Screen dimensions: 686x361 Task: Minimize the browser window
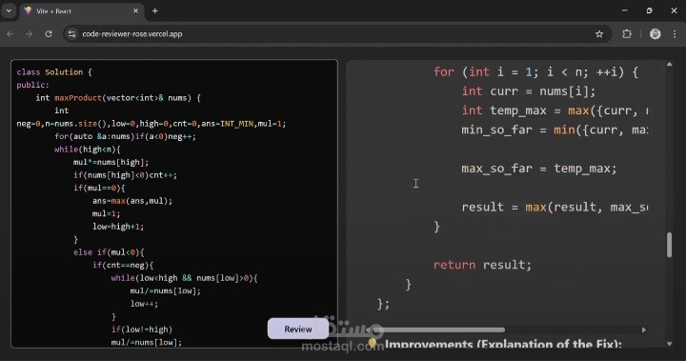click(x=625, y=10)
